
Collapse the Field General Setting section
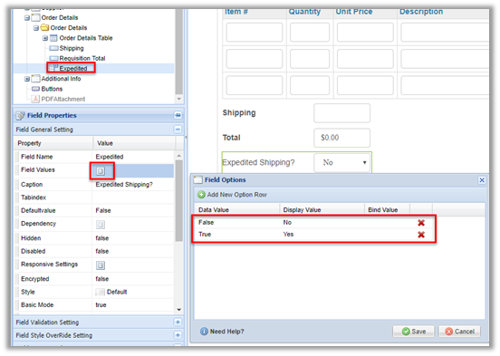point(178,130)
